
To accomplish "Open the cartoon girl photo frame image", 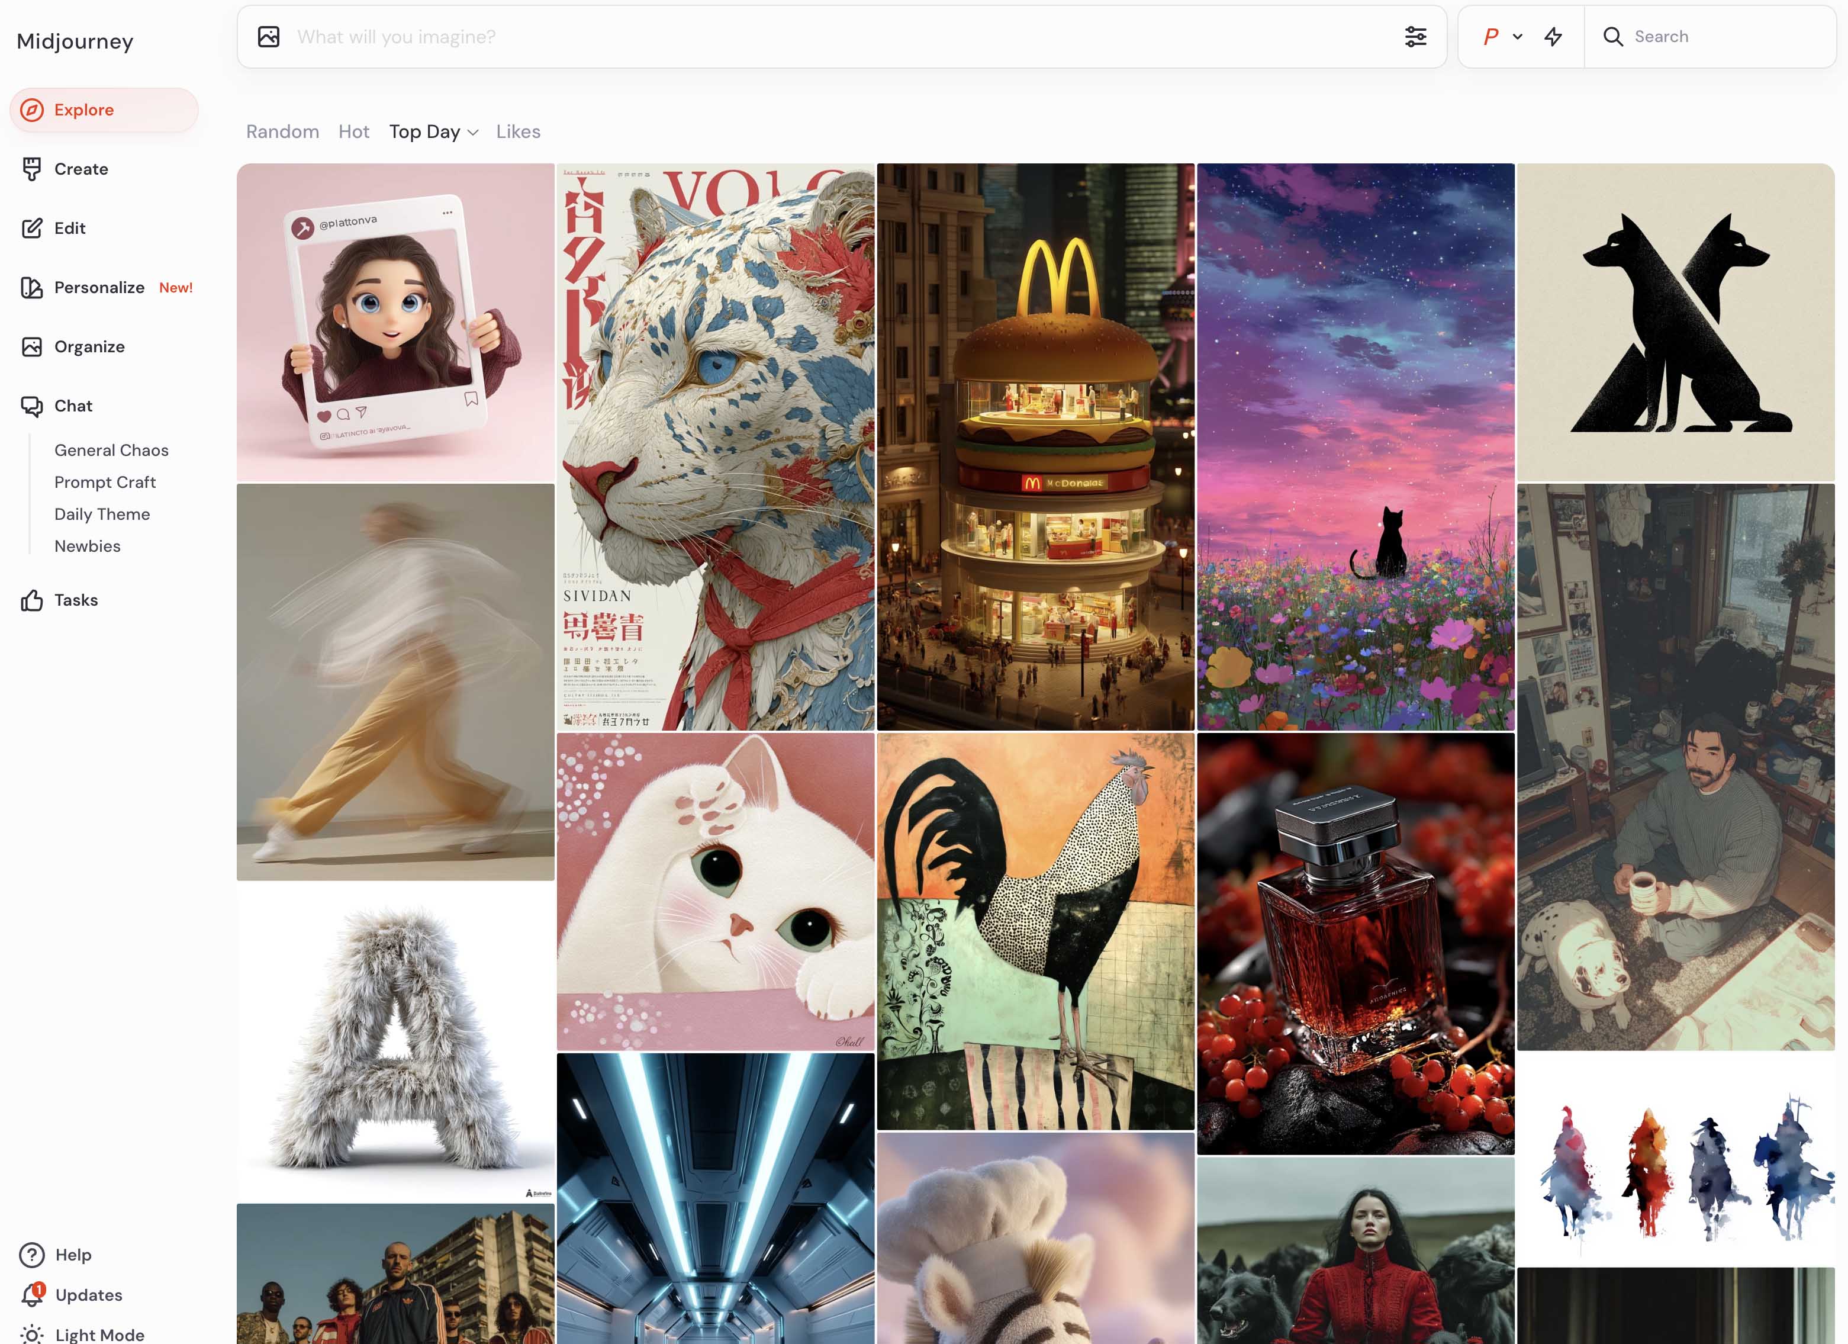I will point(395,322).
